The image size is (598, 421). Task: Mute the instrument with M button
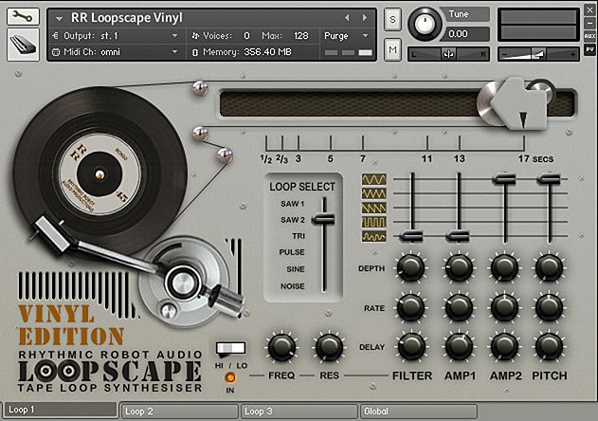click(392, 49)
